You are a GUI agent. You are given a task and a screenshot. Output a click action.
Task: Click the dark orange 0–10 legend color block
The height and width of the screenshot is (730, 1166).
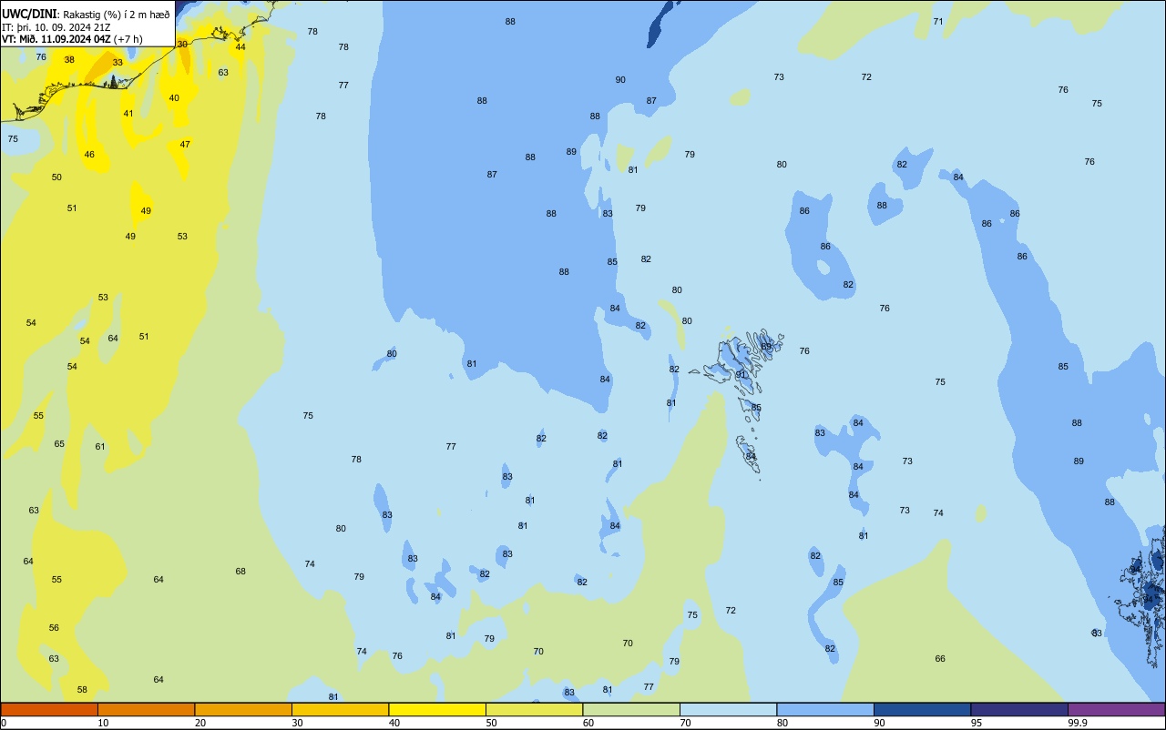tap(49, 709)
